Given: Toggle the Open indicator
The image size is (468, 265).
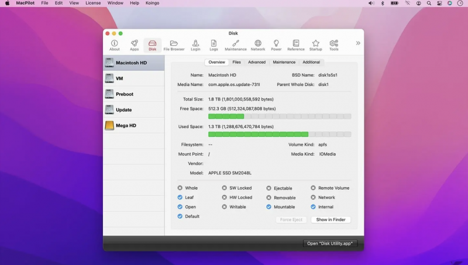Looking at the screenshot, I should point(180,207).
